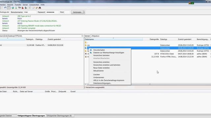Toggle directory comparison toolbar icon

(x=33, y=8)
